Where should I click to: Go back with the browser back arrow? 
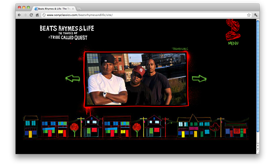(19, 15)
